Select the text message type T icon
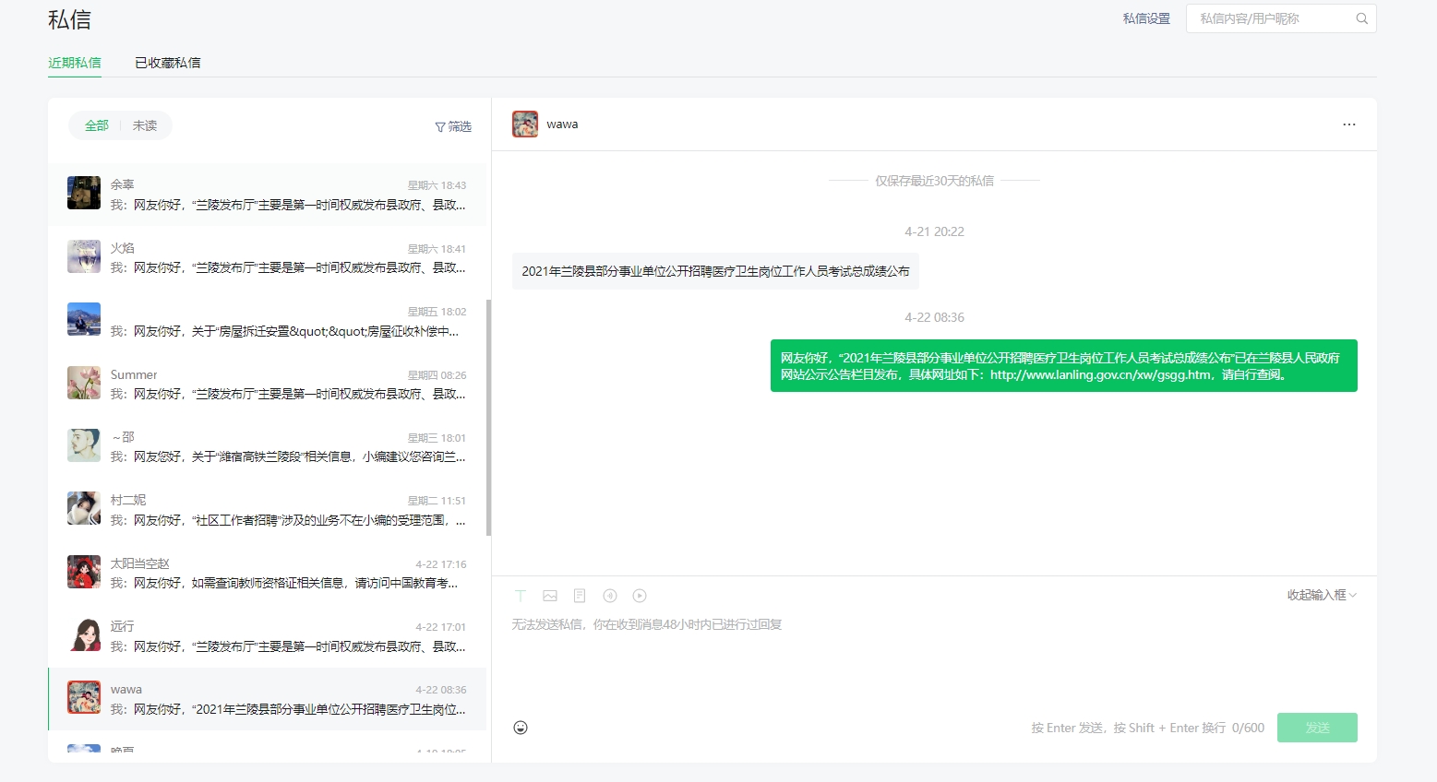 521,596
